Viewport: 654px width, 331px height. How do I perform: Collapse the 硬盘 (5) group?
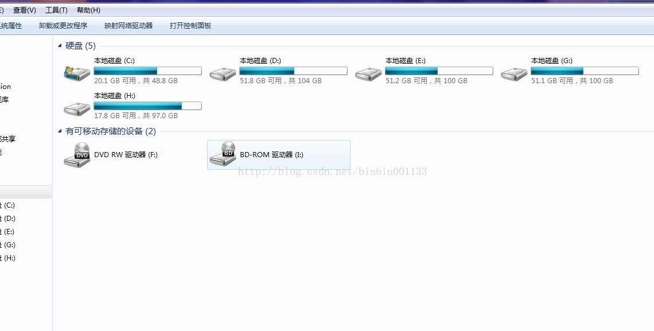(60, 45)
